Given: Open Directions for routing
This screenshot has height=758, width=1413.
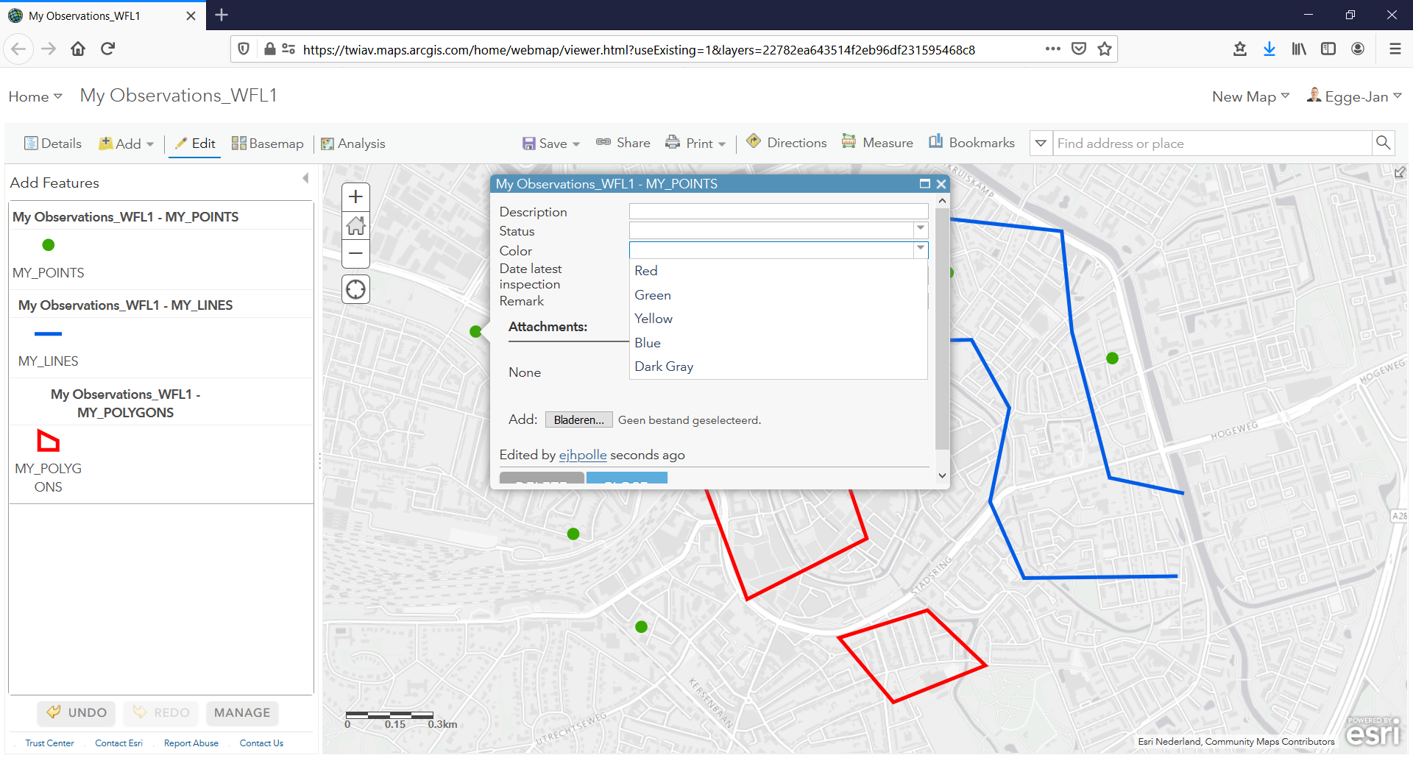Looking at the screenshot, I should tap(786, 142).
